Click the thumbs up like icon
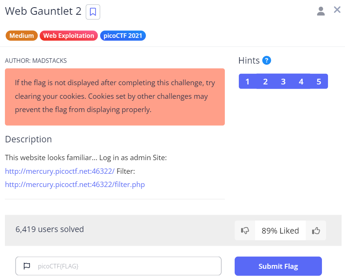Image resolution: width=345 pixels, height=279 pixels. pos(316,231)
